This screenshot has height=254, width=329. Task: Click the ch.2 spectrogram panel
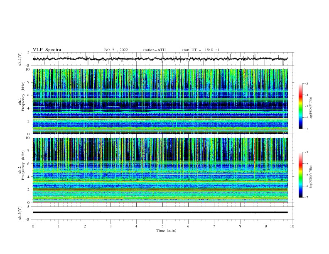pyautogui.click(x=160, y=170)
